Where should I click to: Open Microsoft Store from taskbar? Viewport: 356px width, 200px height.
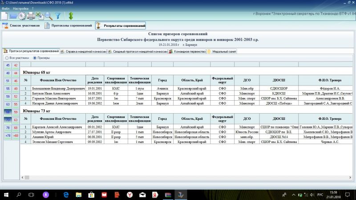91,195
